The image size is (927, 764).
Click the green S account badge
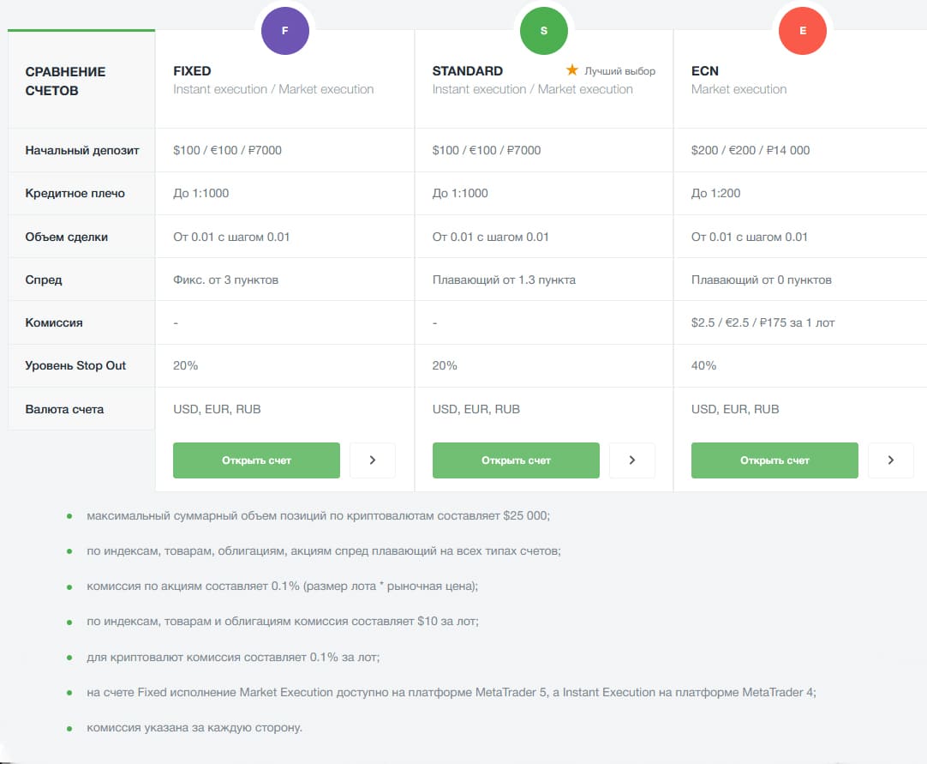pyautogui.click(x=544, y=31)
